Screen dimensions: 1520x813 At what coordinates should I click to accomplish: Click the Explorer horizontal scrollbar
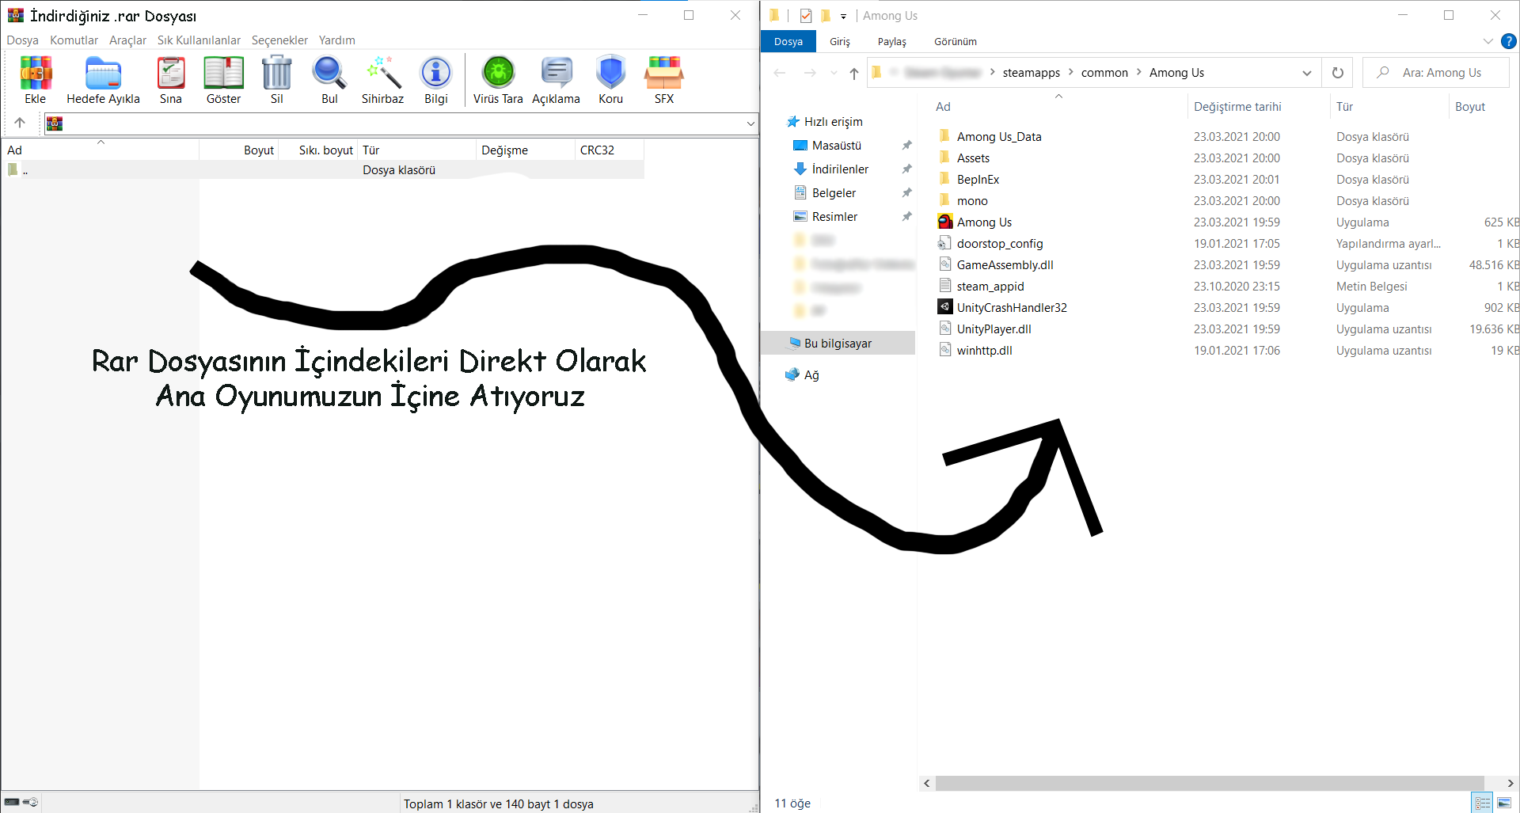point(1210,783)
